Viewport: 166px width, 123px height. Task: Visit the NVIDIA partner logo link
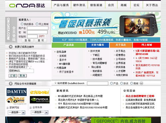tap(40, 100)
